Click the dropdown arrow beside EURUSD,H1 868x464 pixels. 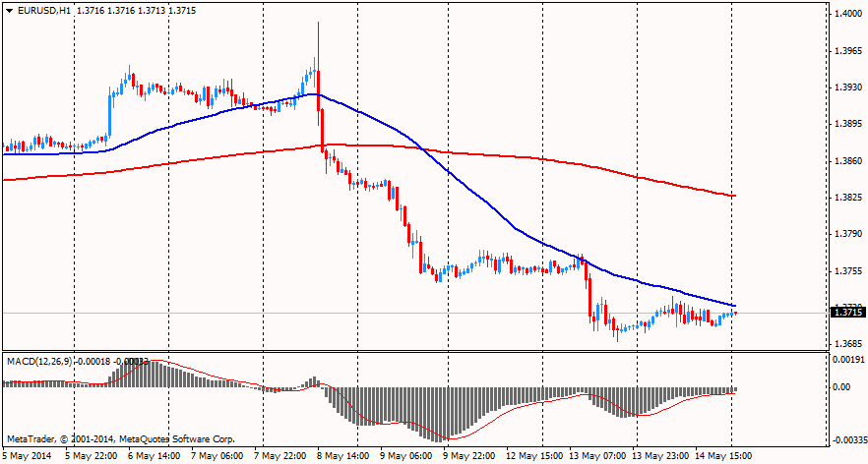10,10
